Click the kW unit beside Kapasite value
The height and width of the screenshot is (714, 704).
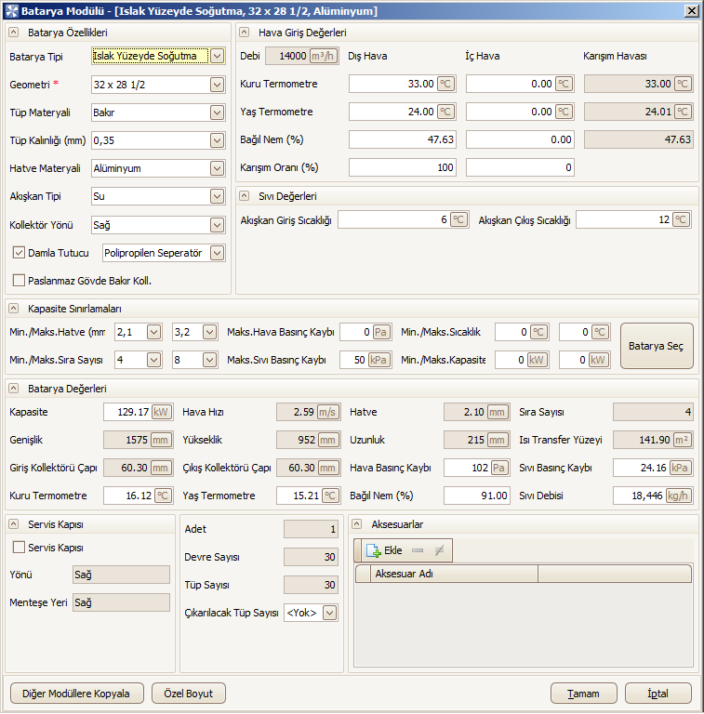pyautogui.click(x=161, y=412)
